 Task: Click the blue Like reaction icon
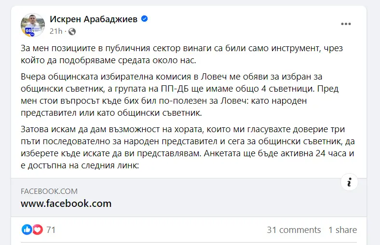[27, 230]
